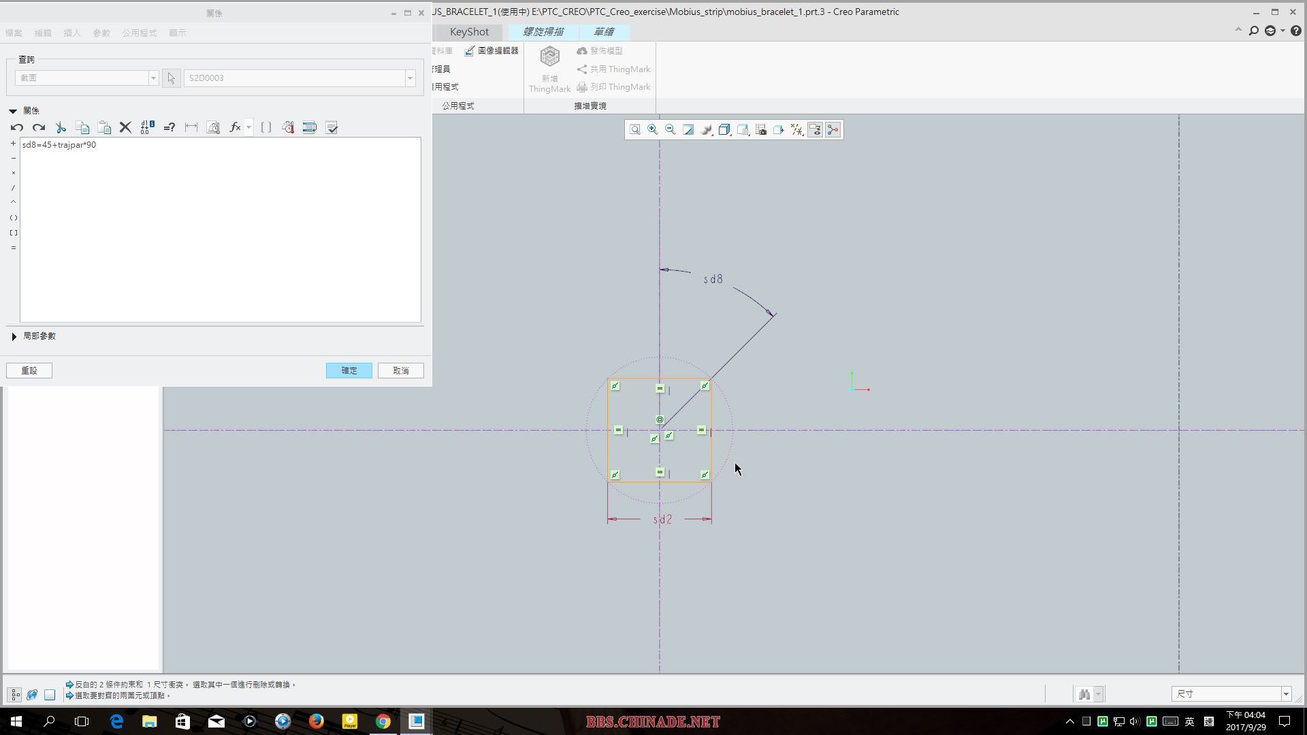Click inside the relations text editor
The height and width of the screenshot is (735, 1307).
pyautogui.click(x=221, y=229)
